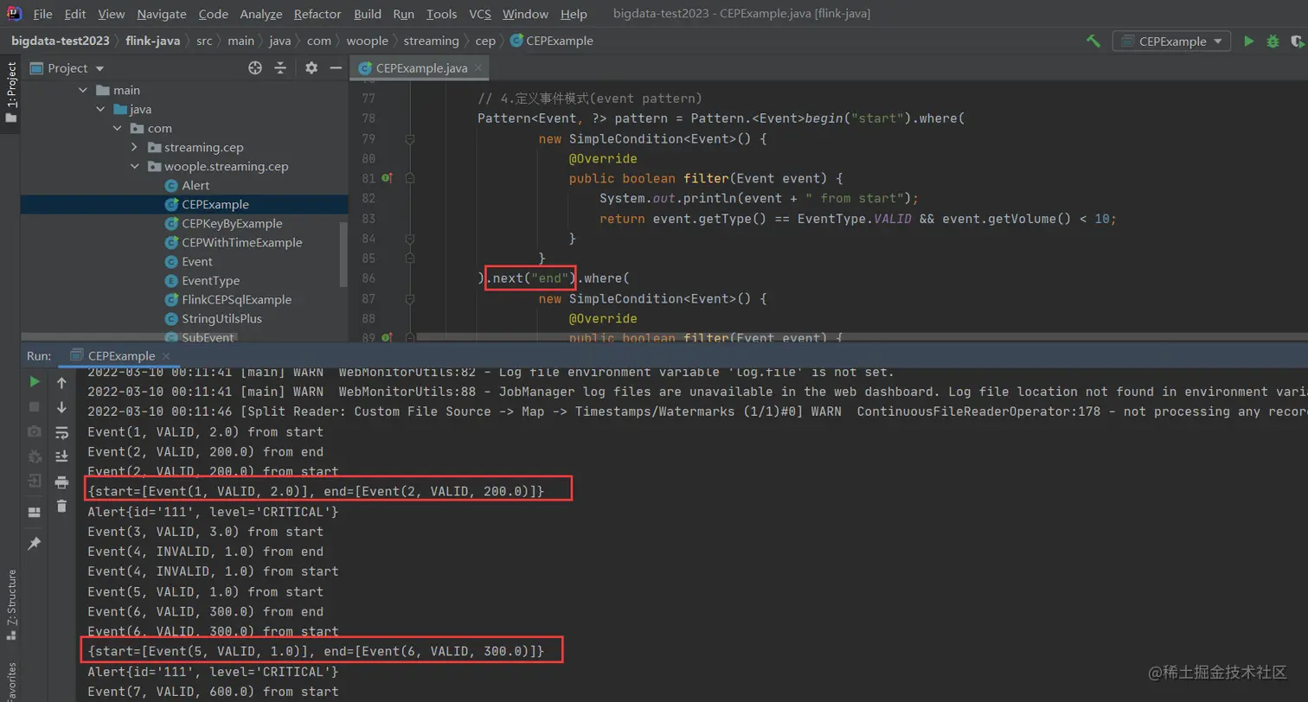Click the down arrow in console toolbar

tap(61, 406)
